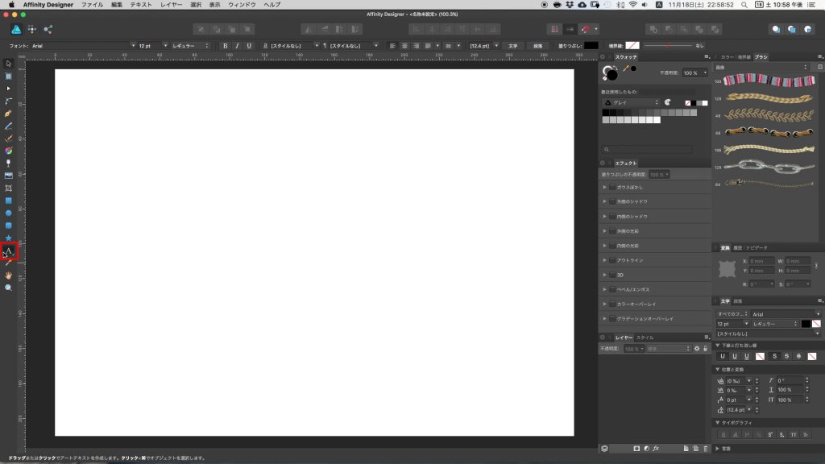Click the chain brush preview

(769, 168)
